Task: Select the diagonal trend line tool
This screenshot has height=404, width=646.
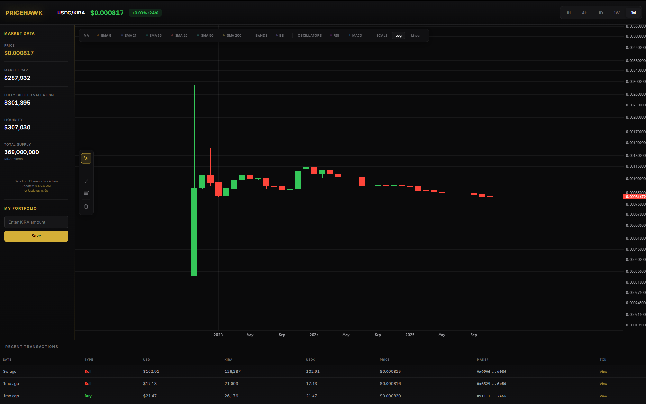Action: (86, 181)
